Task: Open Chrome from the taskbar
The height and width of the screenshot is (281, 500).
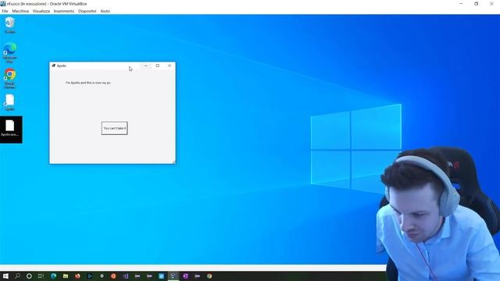Action: [209, 276]
